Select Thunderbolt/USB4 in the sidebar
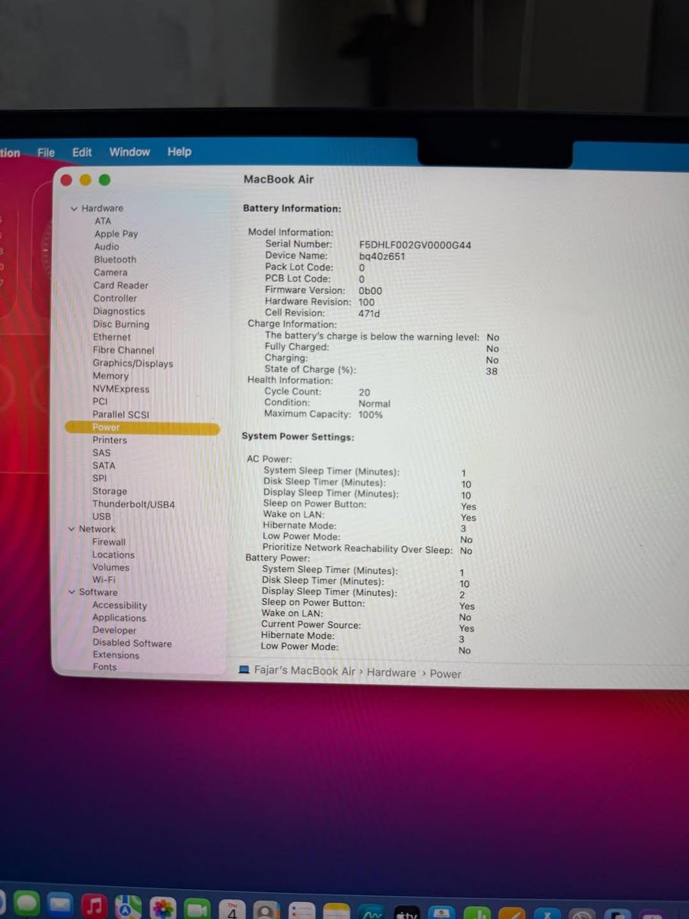 click(x=133, y=505)
